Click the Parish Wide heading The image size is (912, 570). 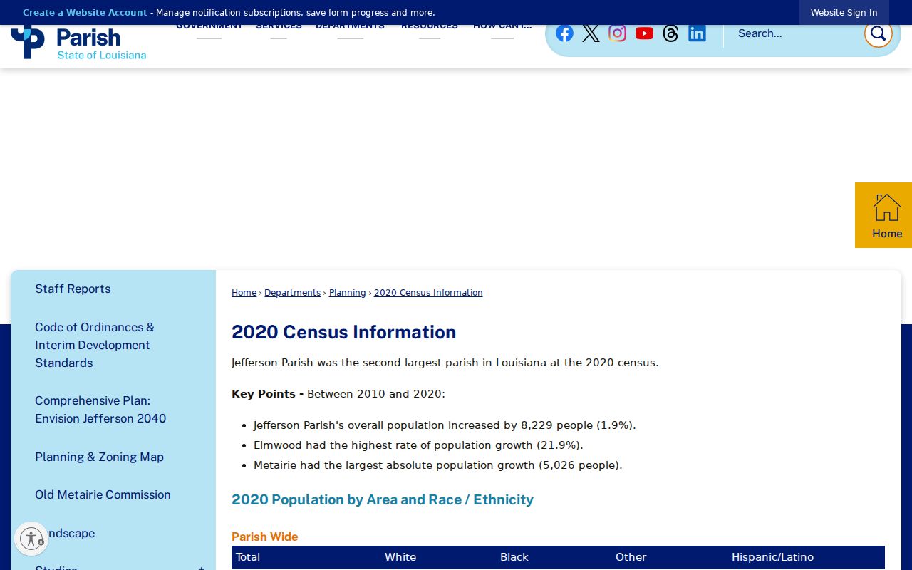pyautogui.click(x=265, y=537)
